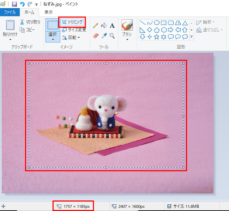Switch to the 表示 tab
The image size is (229, 211).
coord(49,12)
